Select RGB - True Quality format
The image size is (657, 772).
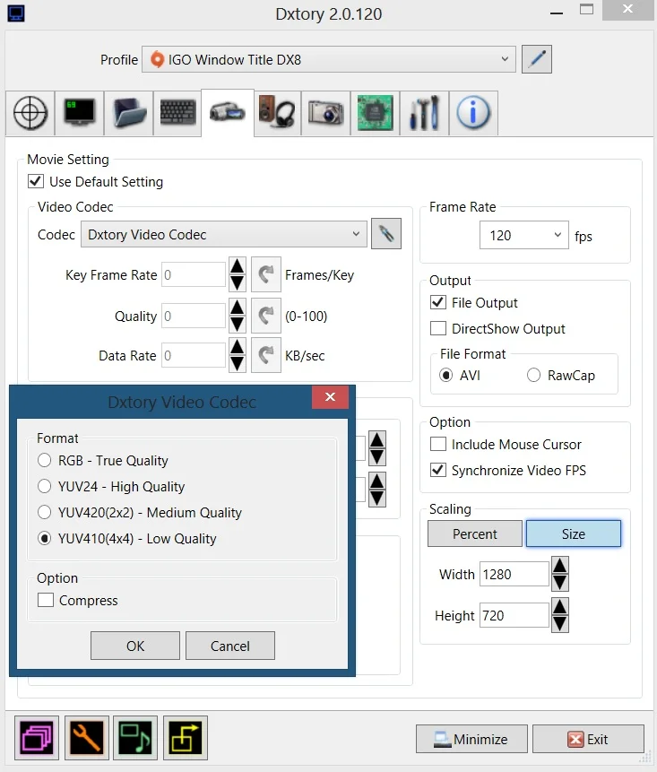44,460
